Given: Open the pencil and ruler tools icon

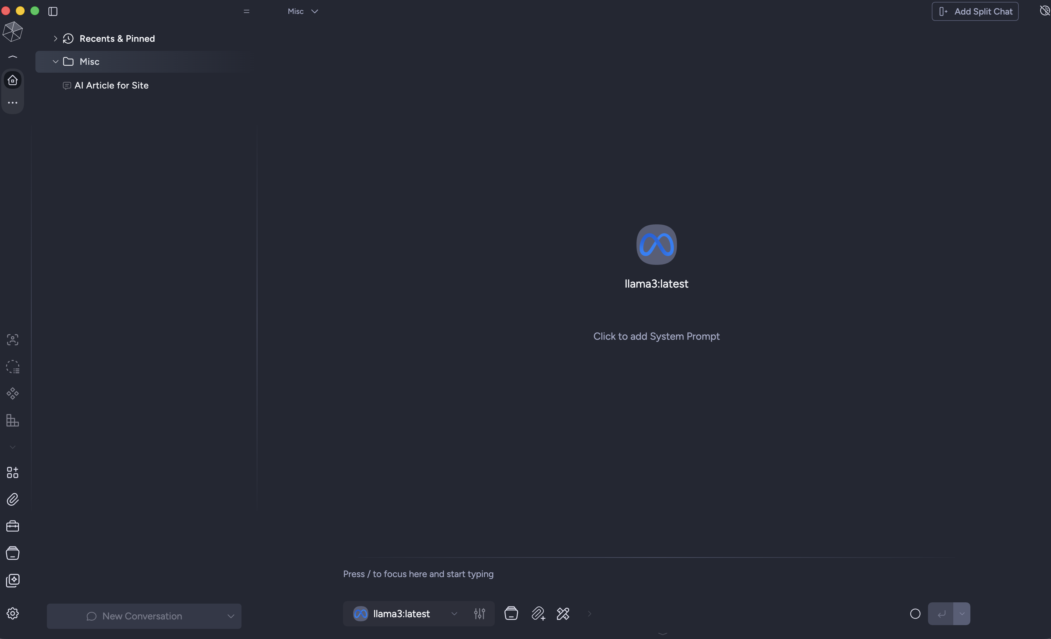Looking at the screenshot, I should point(563,614).
